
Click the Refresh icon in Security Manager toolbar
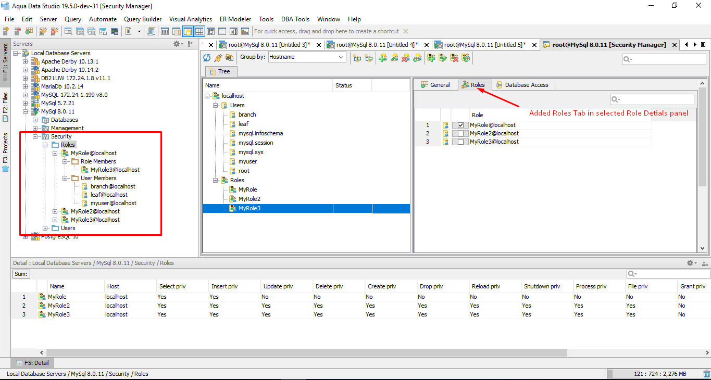coord(207,58)
